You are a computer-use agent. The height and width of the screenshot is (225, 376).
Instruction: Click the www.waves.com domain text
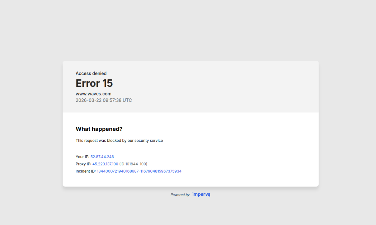94,94
